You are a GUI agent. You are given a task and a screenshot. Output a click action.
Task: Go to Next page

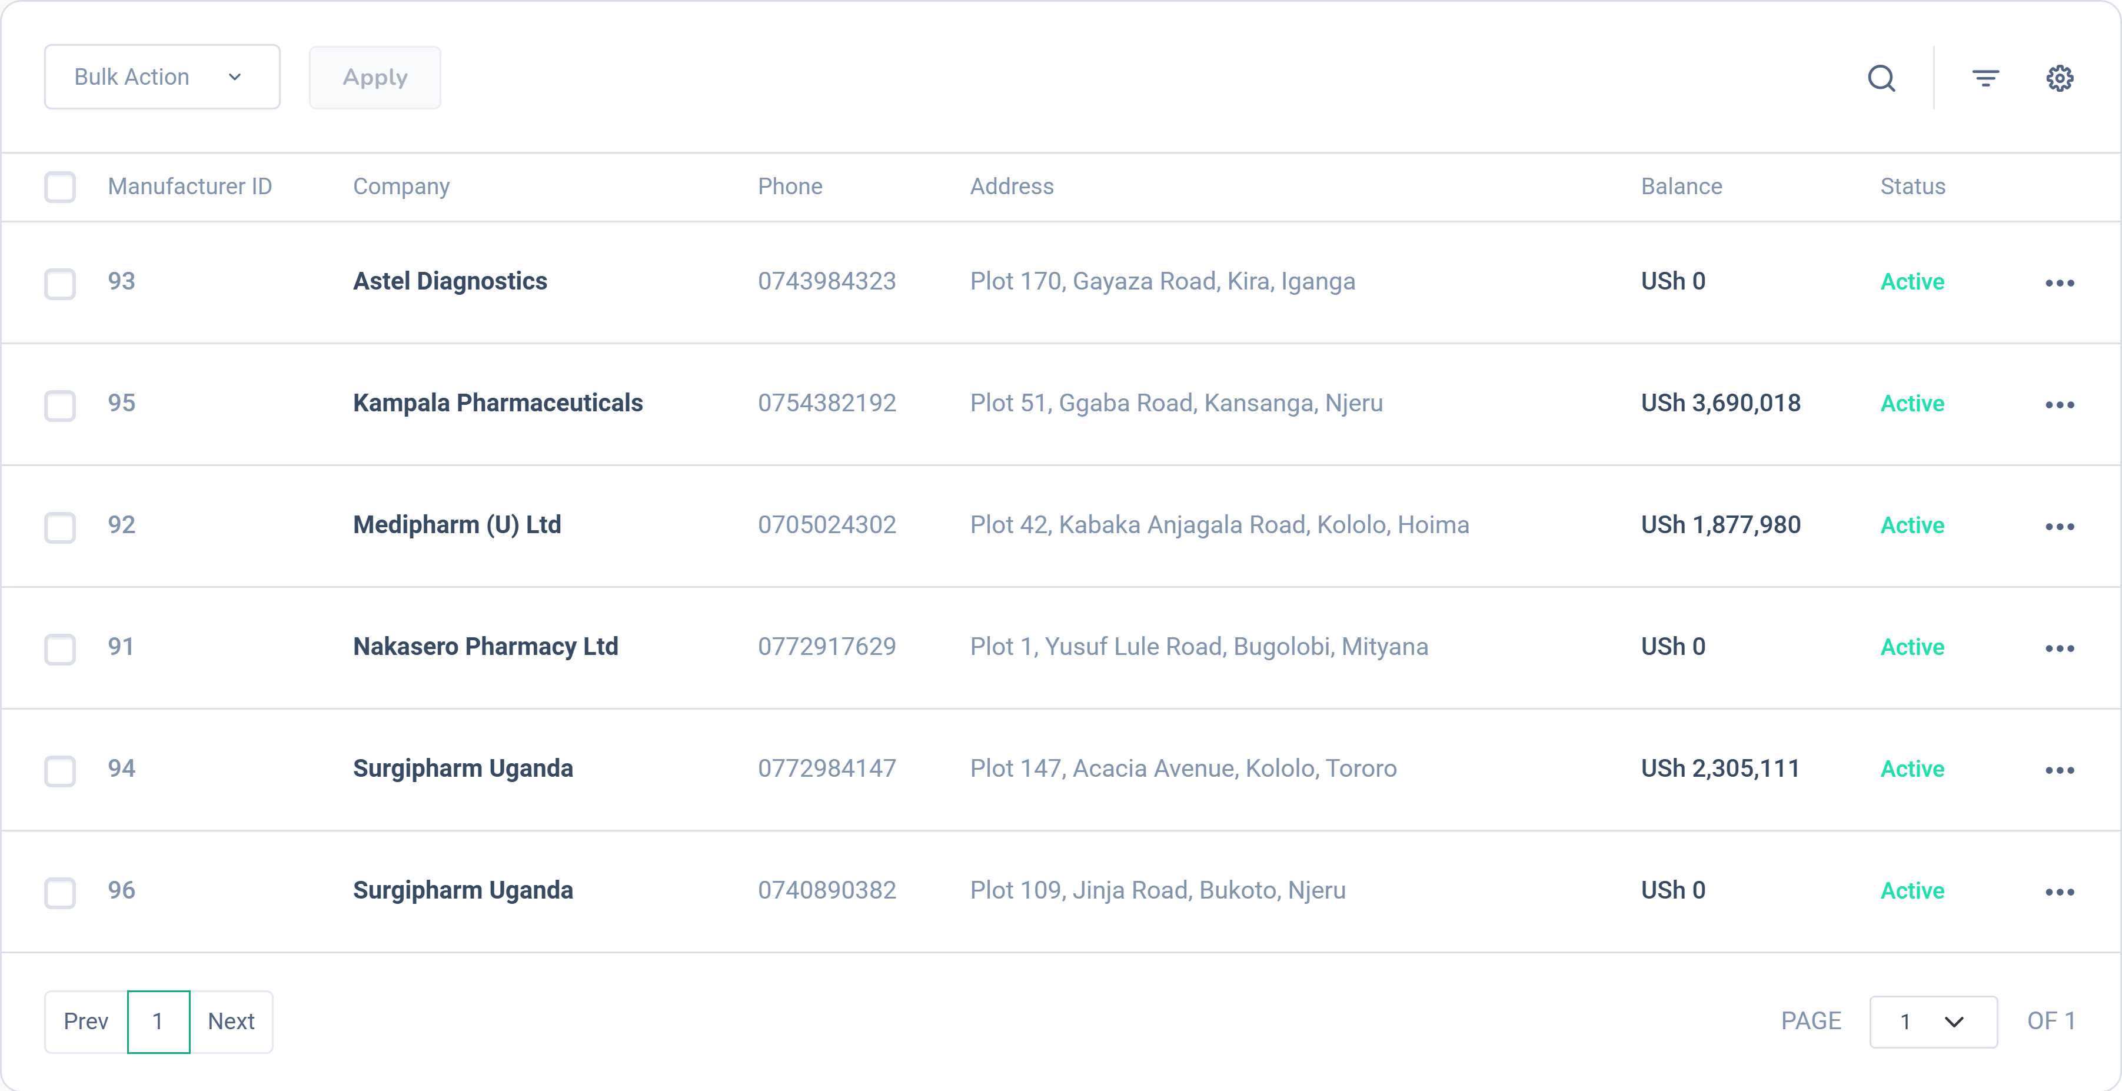(x=231, y=1022)
